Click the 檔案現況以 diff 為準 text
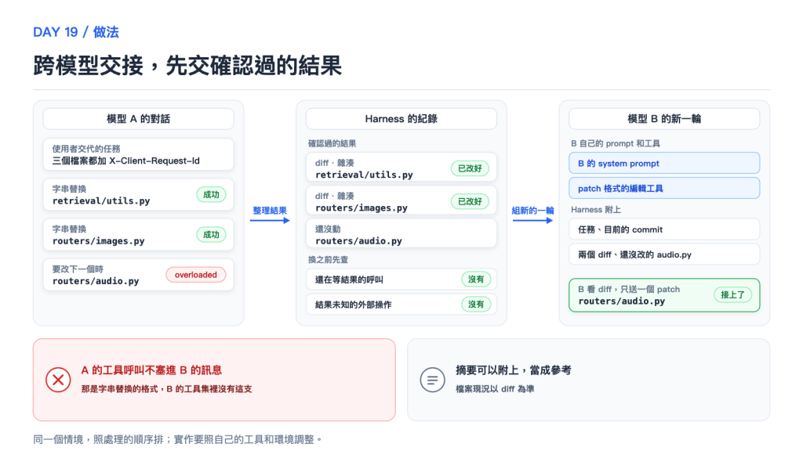Viewport: 803px width, 451px height. tap(495, 389)
